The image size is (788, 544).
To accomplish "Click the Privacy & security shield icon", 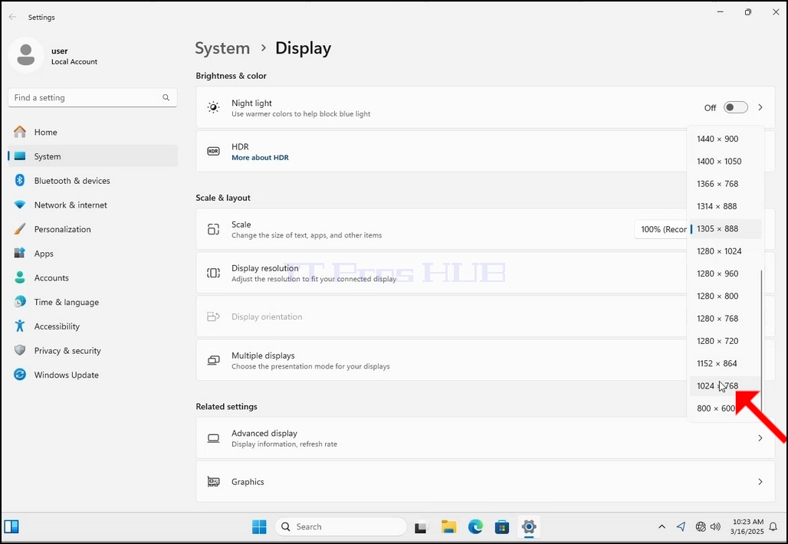I will pos(20,351).
